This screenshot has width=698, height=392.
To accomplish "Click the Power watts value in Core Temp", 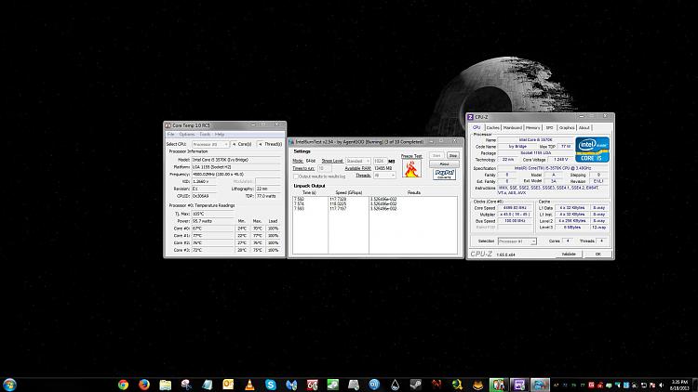I will point(213,221).
